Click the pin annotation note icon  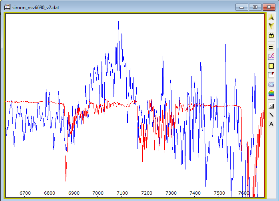point(271,75)
